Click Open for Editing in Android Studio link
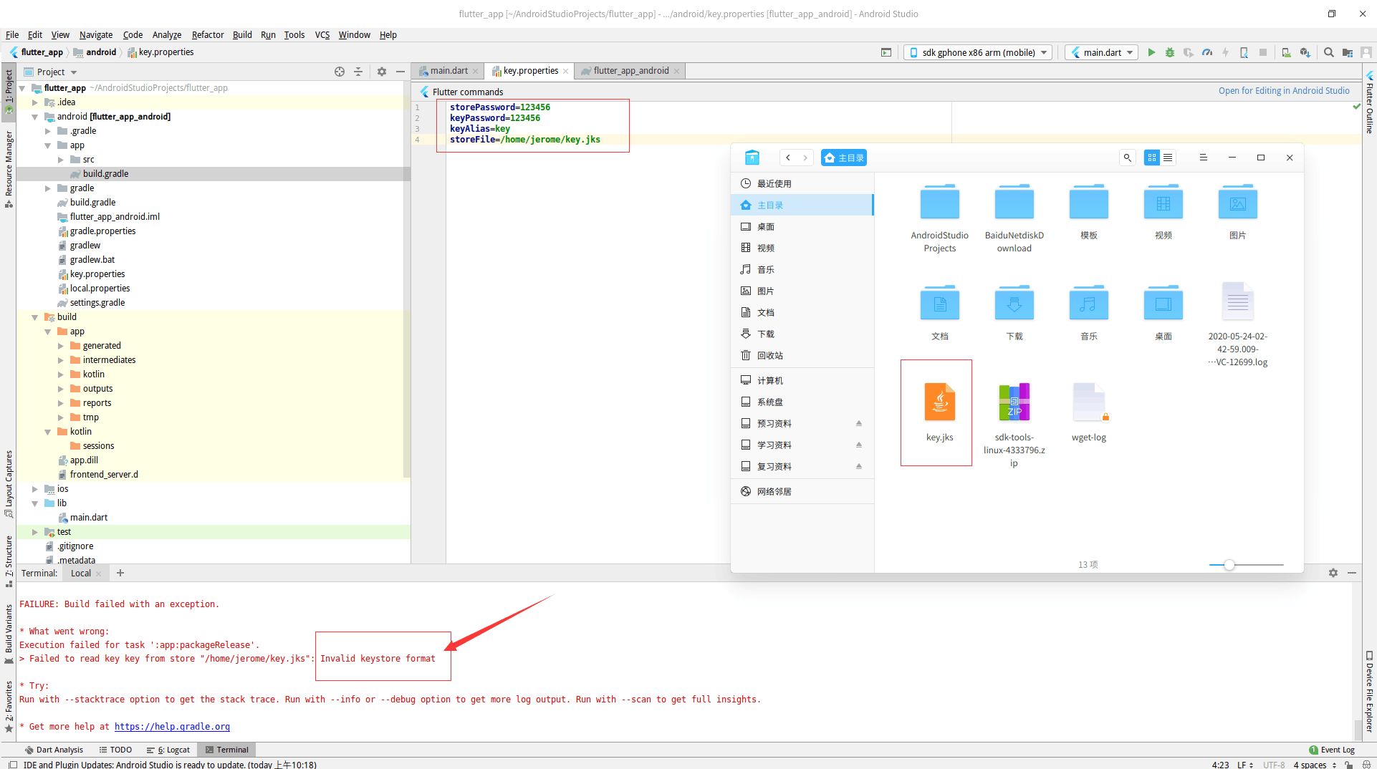1377x769 pixels. [x=1284, y=91]
